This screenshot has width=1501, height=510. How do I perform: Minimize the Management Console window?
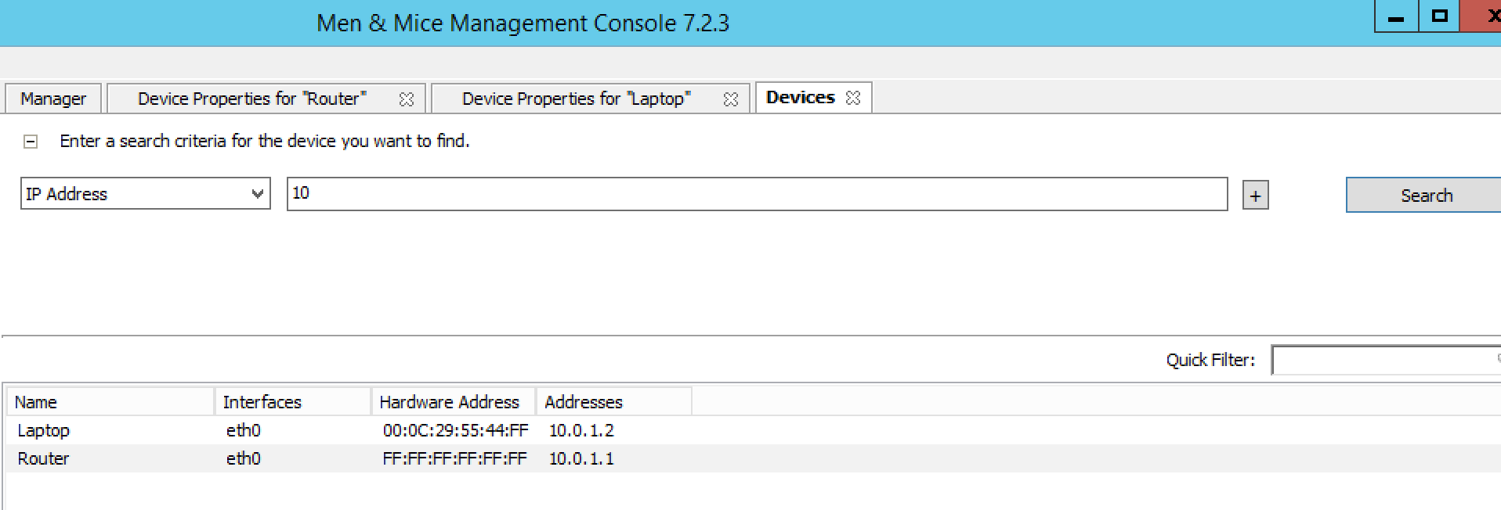pos(1396,17)
